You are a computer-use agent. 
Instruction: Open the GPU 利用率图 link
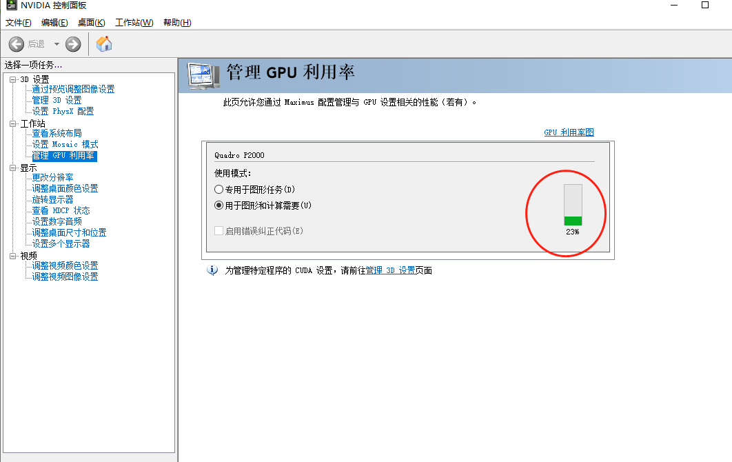pyautogui.click(x=569, y=132)
